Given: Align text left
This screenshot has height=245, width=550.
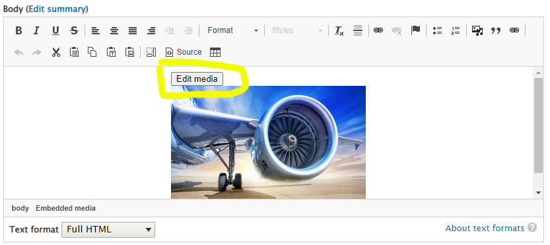Looking at the screenshot, I should pyautogui.click(x=95, y=30).
